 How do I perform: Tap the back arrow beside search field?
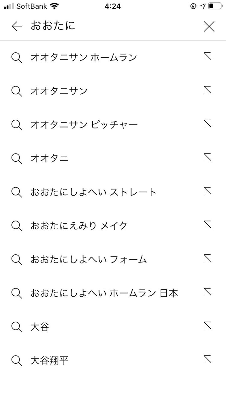(17, 26)
